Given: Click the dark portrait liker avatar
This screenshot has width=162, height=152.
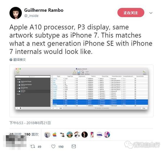Looking at the screenshot, I should (x=85, y=135).
